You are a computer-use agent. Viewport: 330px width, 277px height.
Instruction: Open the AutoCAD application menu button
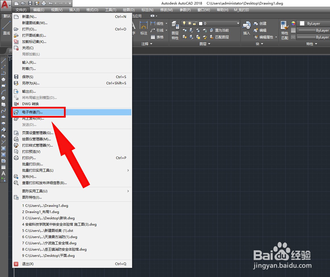coord(5,5)
